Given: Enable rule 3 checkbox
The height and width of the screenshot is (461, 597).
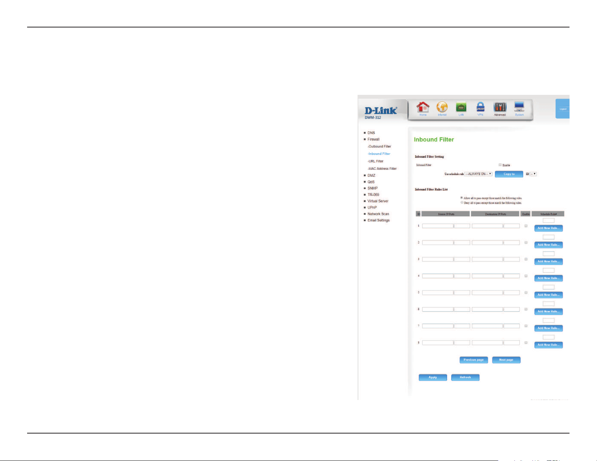Looking at the screenshot, I should [526, 259].
